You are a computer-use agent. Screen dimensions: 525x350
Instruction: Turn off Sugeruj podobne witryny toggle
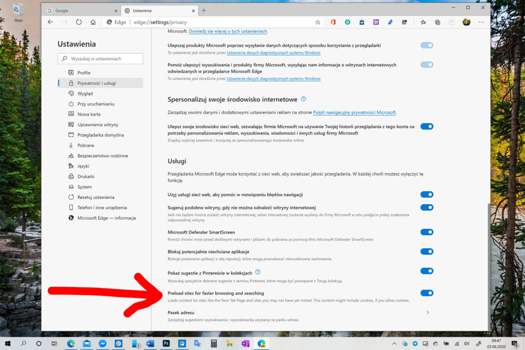point(427,208)
